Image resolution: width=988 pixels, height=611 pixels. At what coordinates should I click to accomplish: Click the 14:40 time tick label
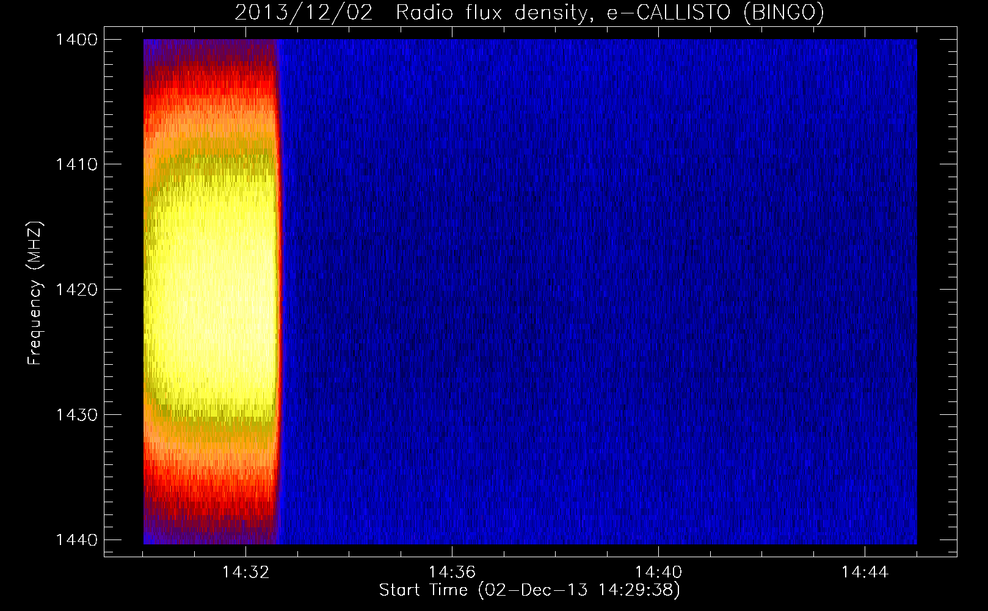[658, 573]
